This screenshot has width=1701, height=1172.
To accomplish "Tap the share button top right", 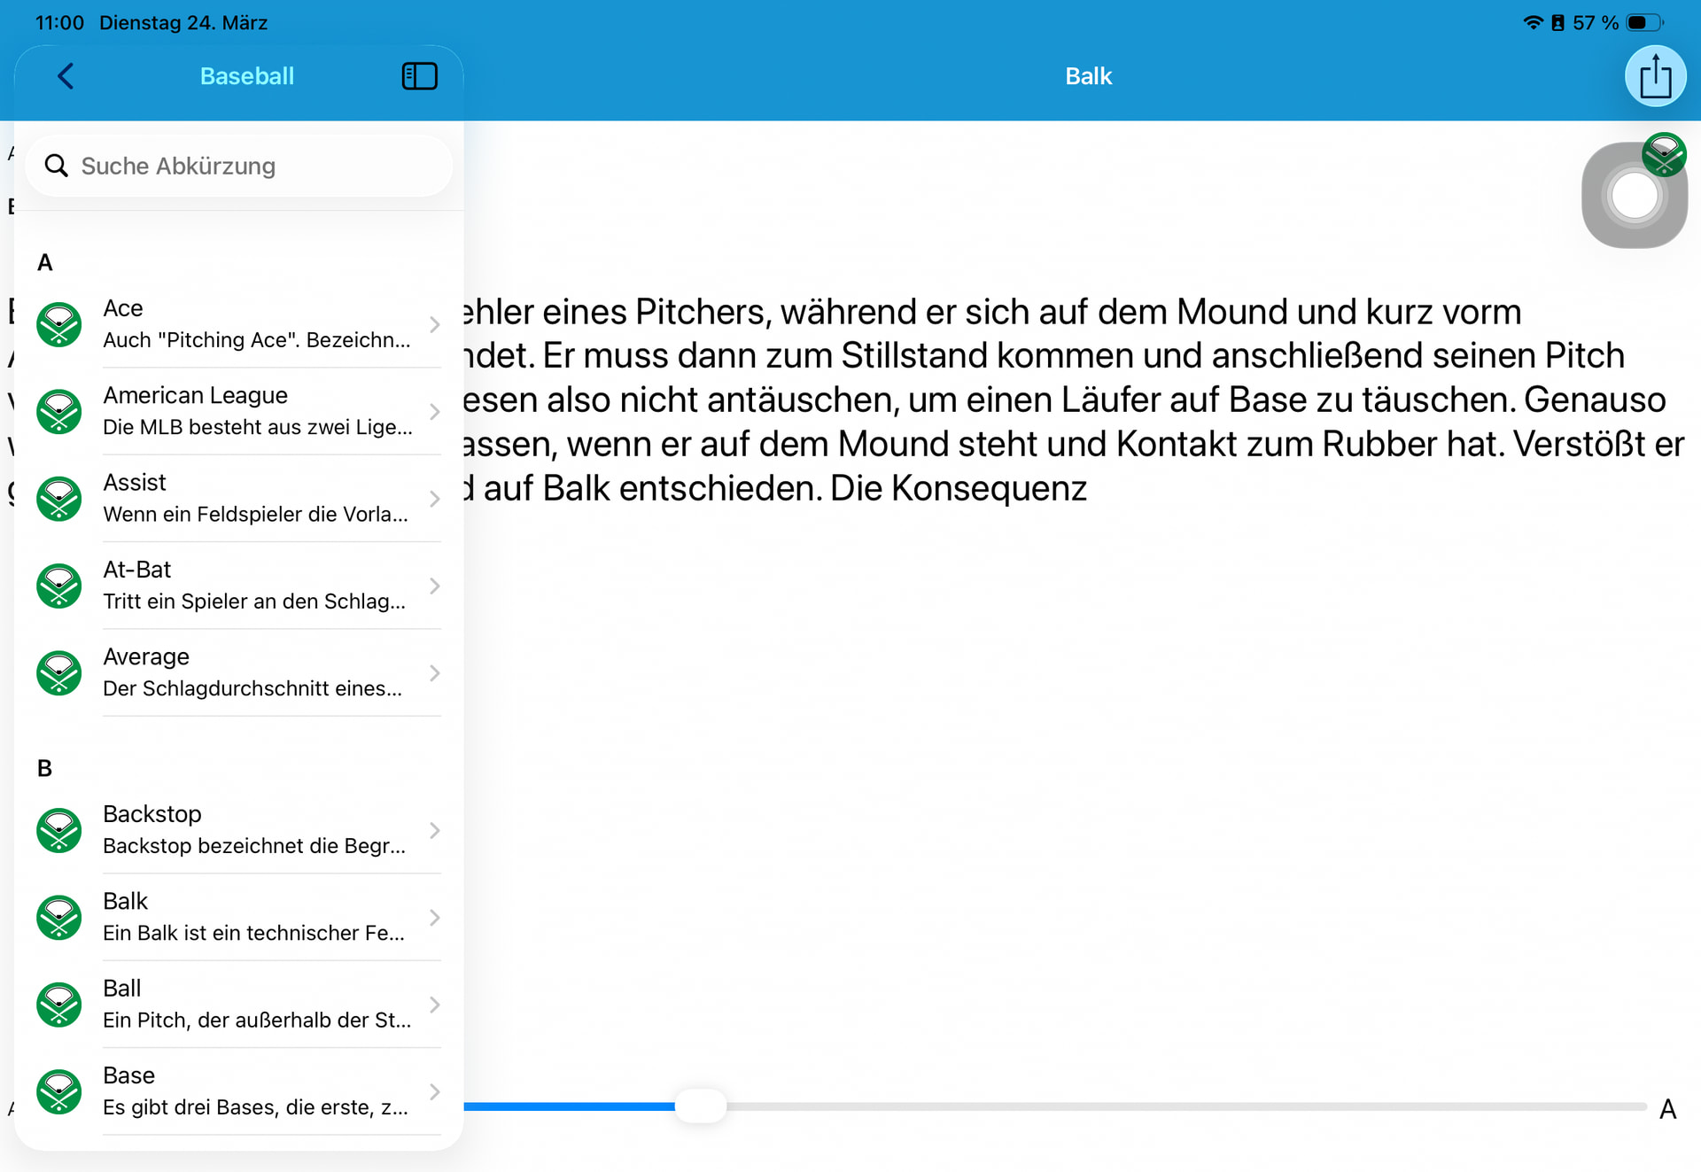I will click(x=1654, y=77).
